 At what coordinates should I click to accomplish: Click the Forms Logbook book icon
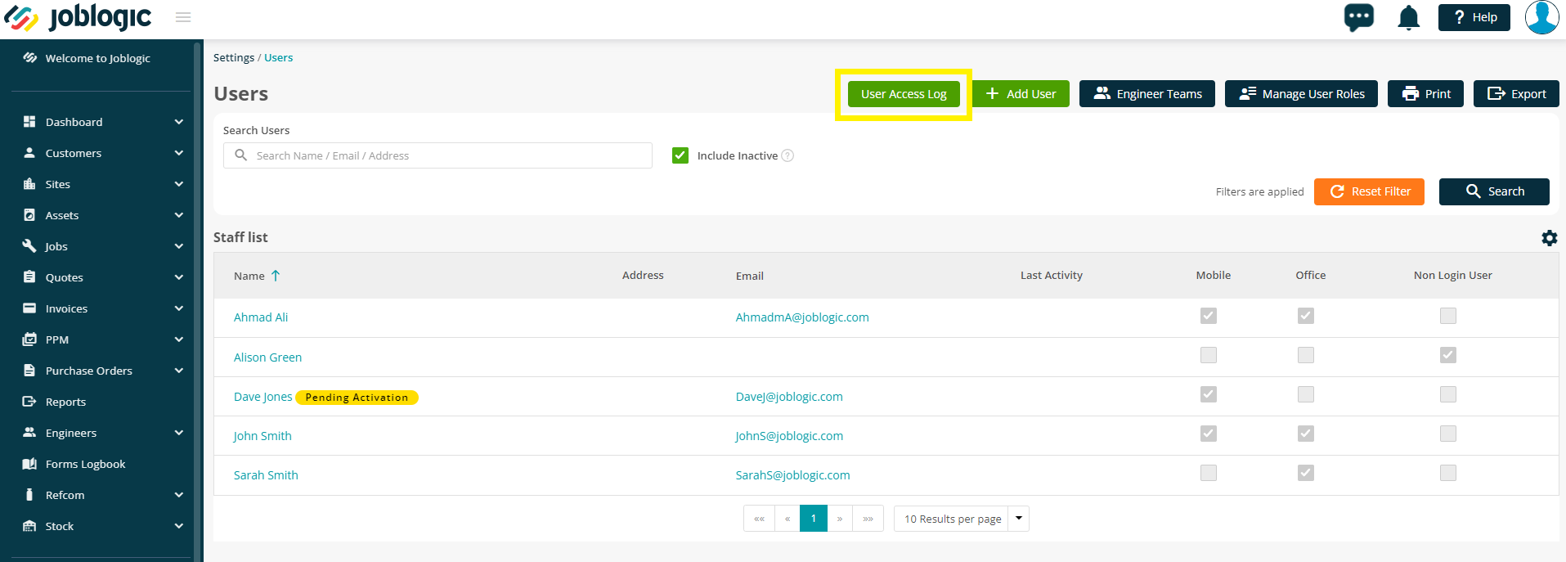(x=29, y=464)
